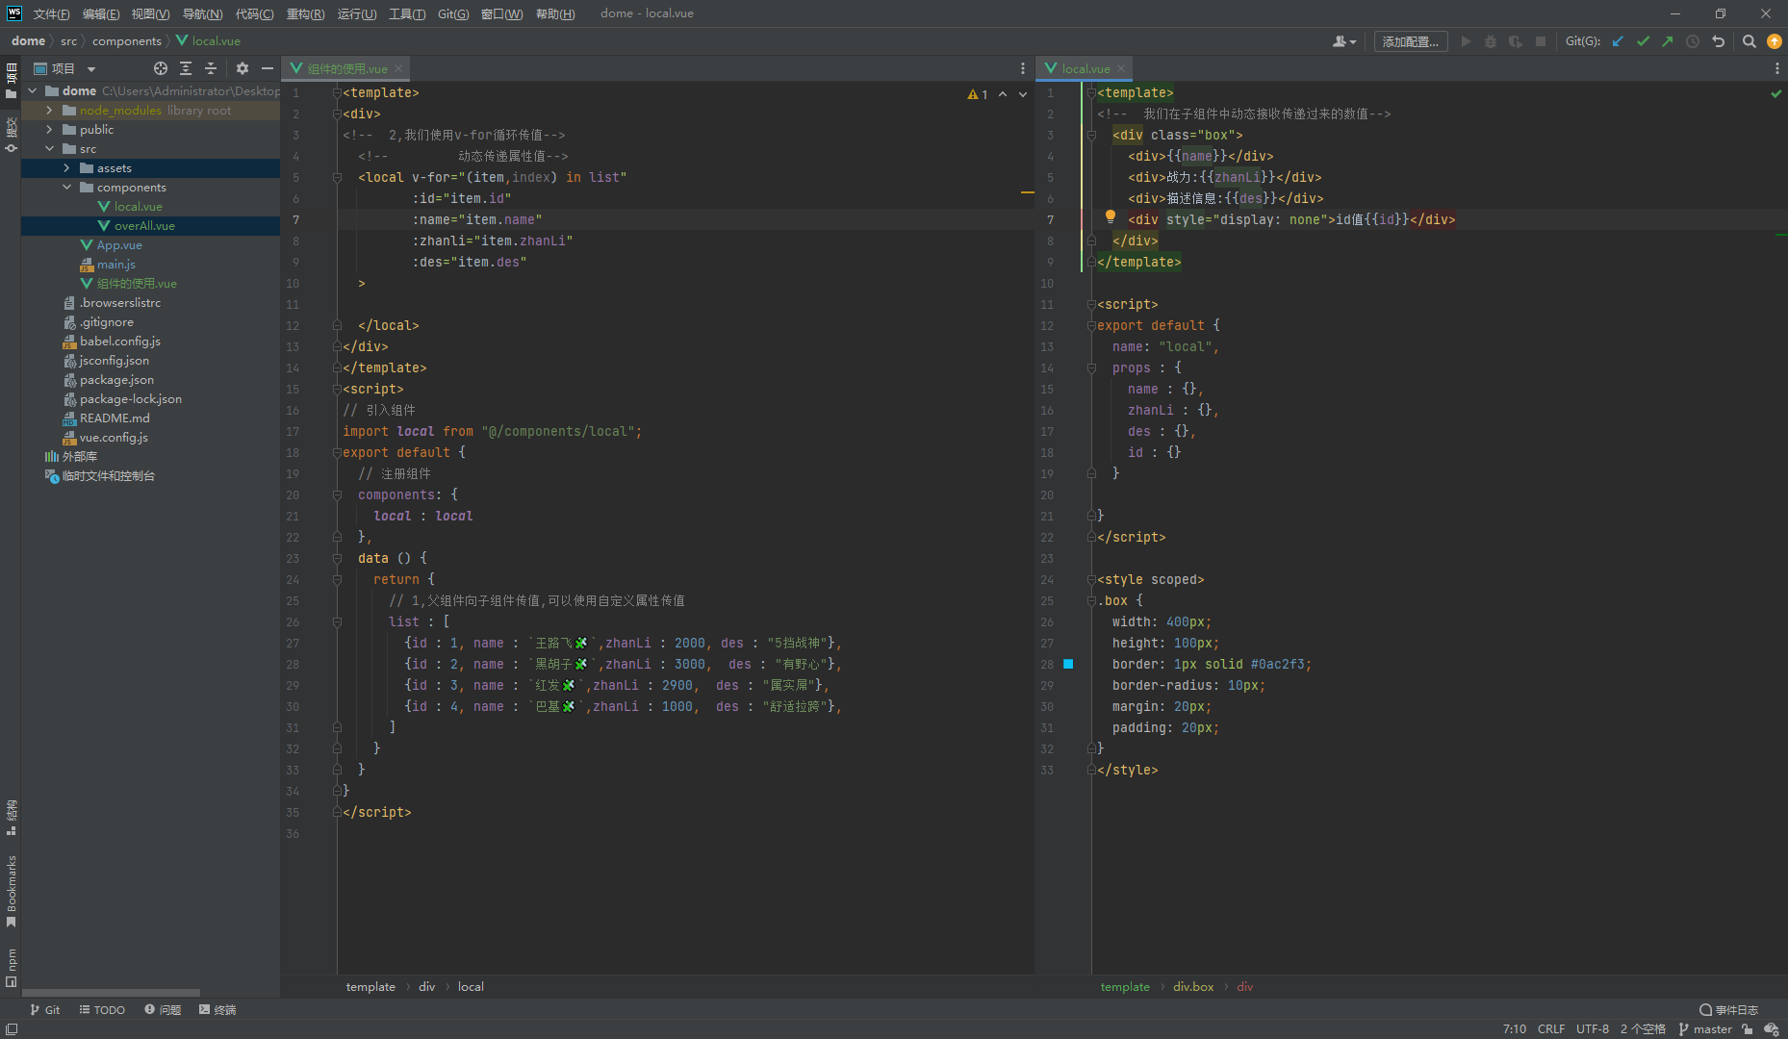Switch to the 组件的使用.vue editor tab
The image size is (1788, 1039).
coord(346,68)
